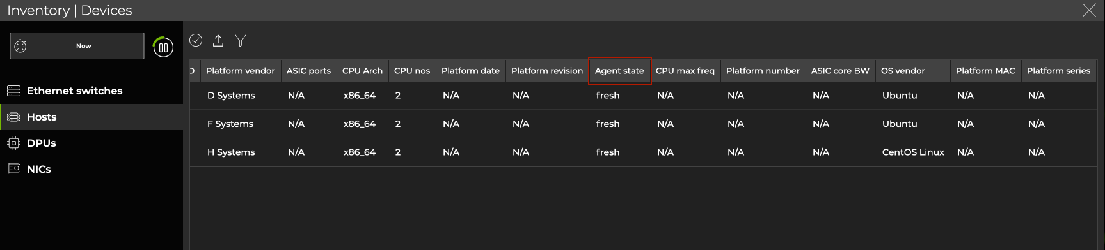Click the export upload icon
The image size is (1105, 250).
pyautogui.click(x=218, y=40)
